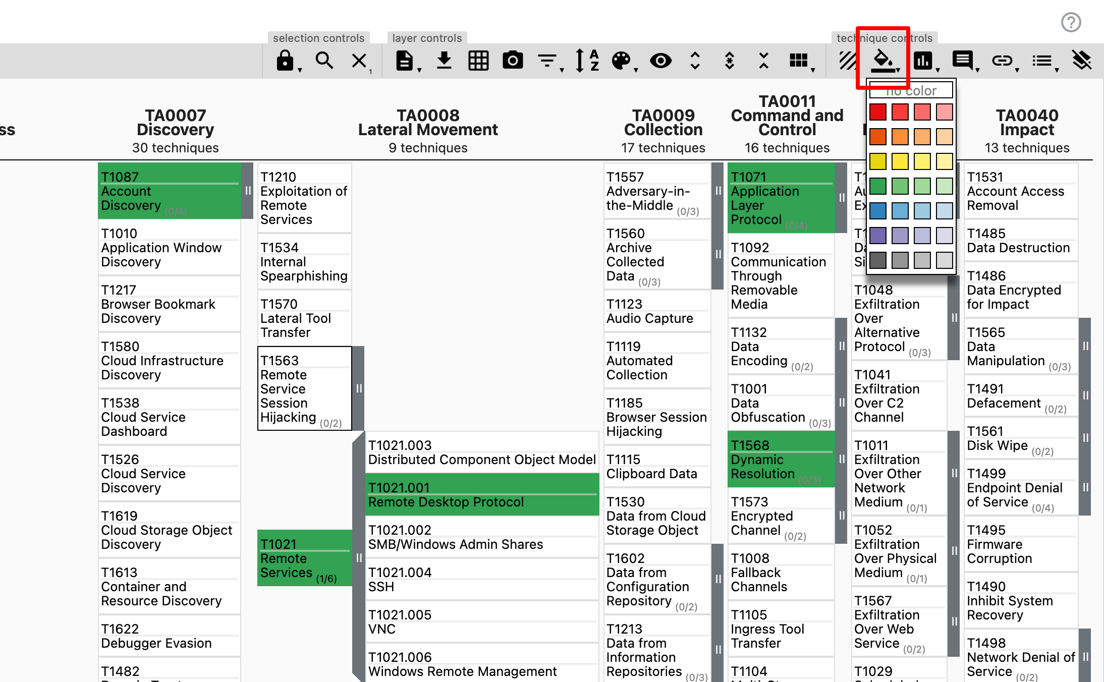Open the help question mark

(x=1071, y=22)
